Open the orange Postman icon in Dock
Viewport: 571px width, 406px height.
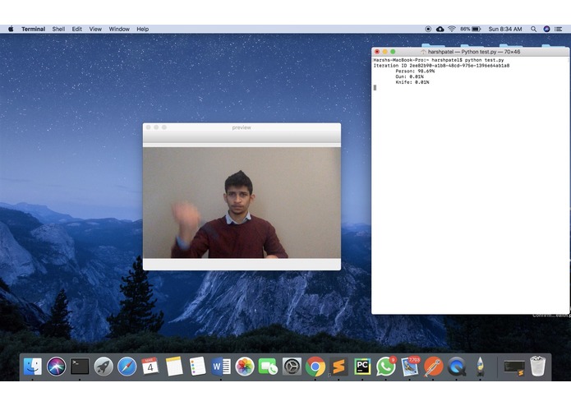click(x=433, y=367)
